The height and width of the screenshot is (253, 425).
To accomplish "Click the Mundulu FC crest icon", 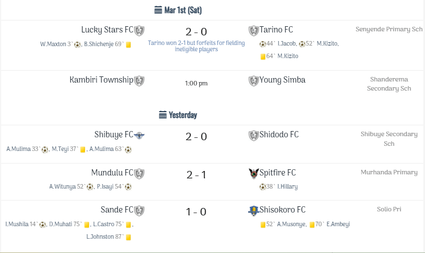I will click(x=139, y=173).
